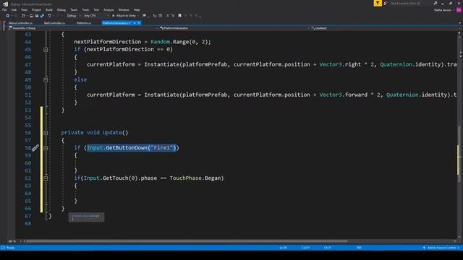Click the document tab overflow arrow at right

click(x=459, y=23)
